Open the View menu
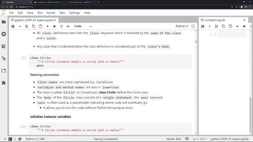The height and width of the screenshot is (142, 253). [30, 13]
